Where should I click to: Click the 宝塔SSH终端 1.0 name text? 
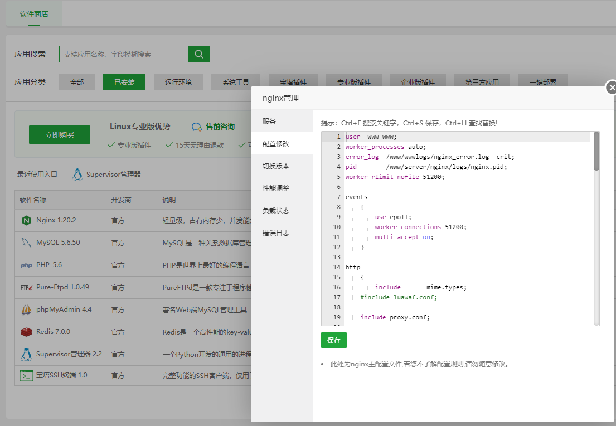(62, 375)
